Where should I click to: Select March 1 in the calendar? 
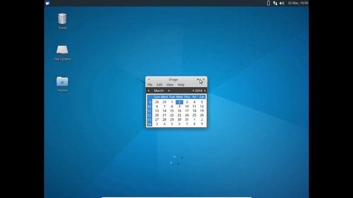[x=172, y=102]
